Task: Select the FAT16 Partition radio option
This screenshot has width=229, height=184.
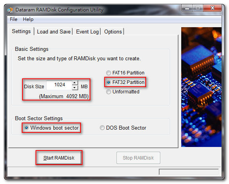Action: [x=125, y=73]
